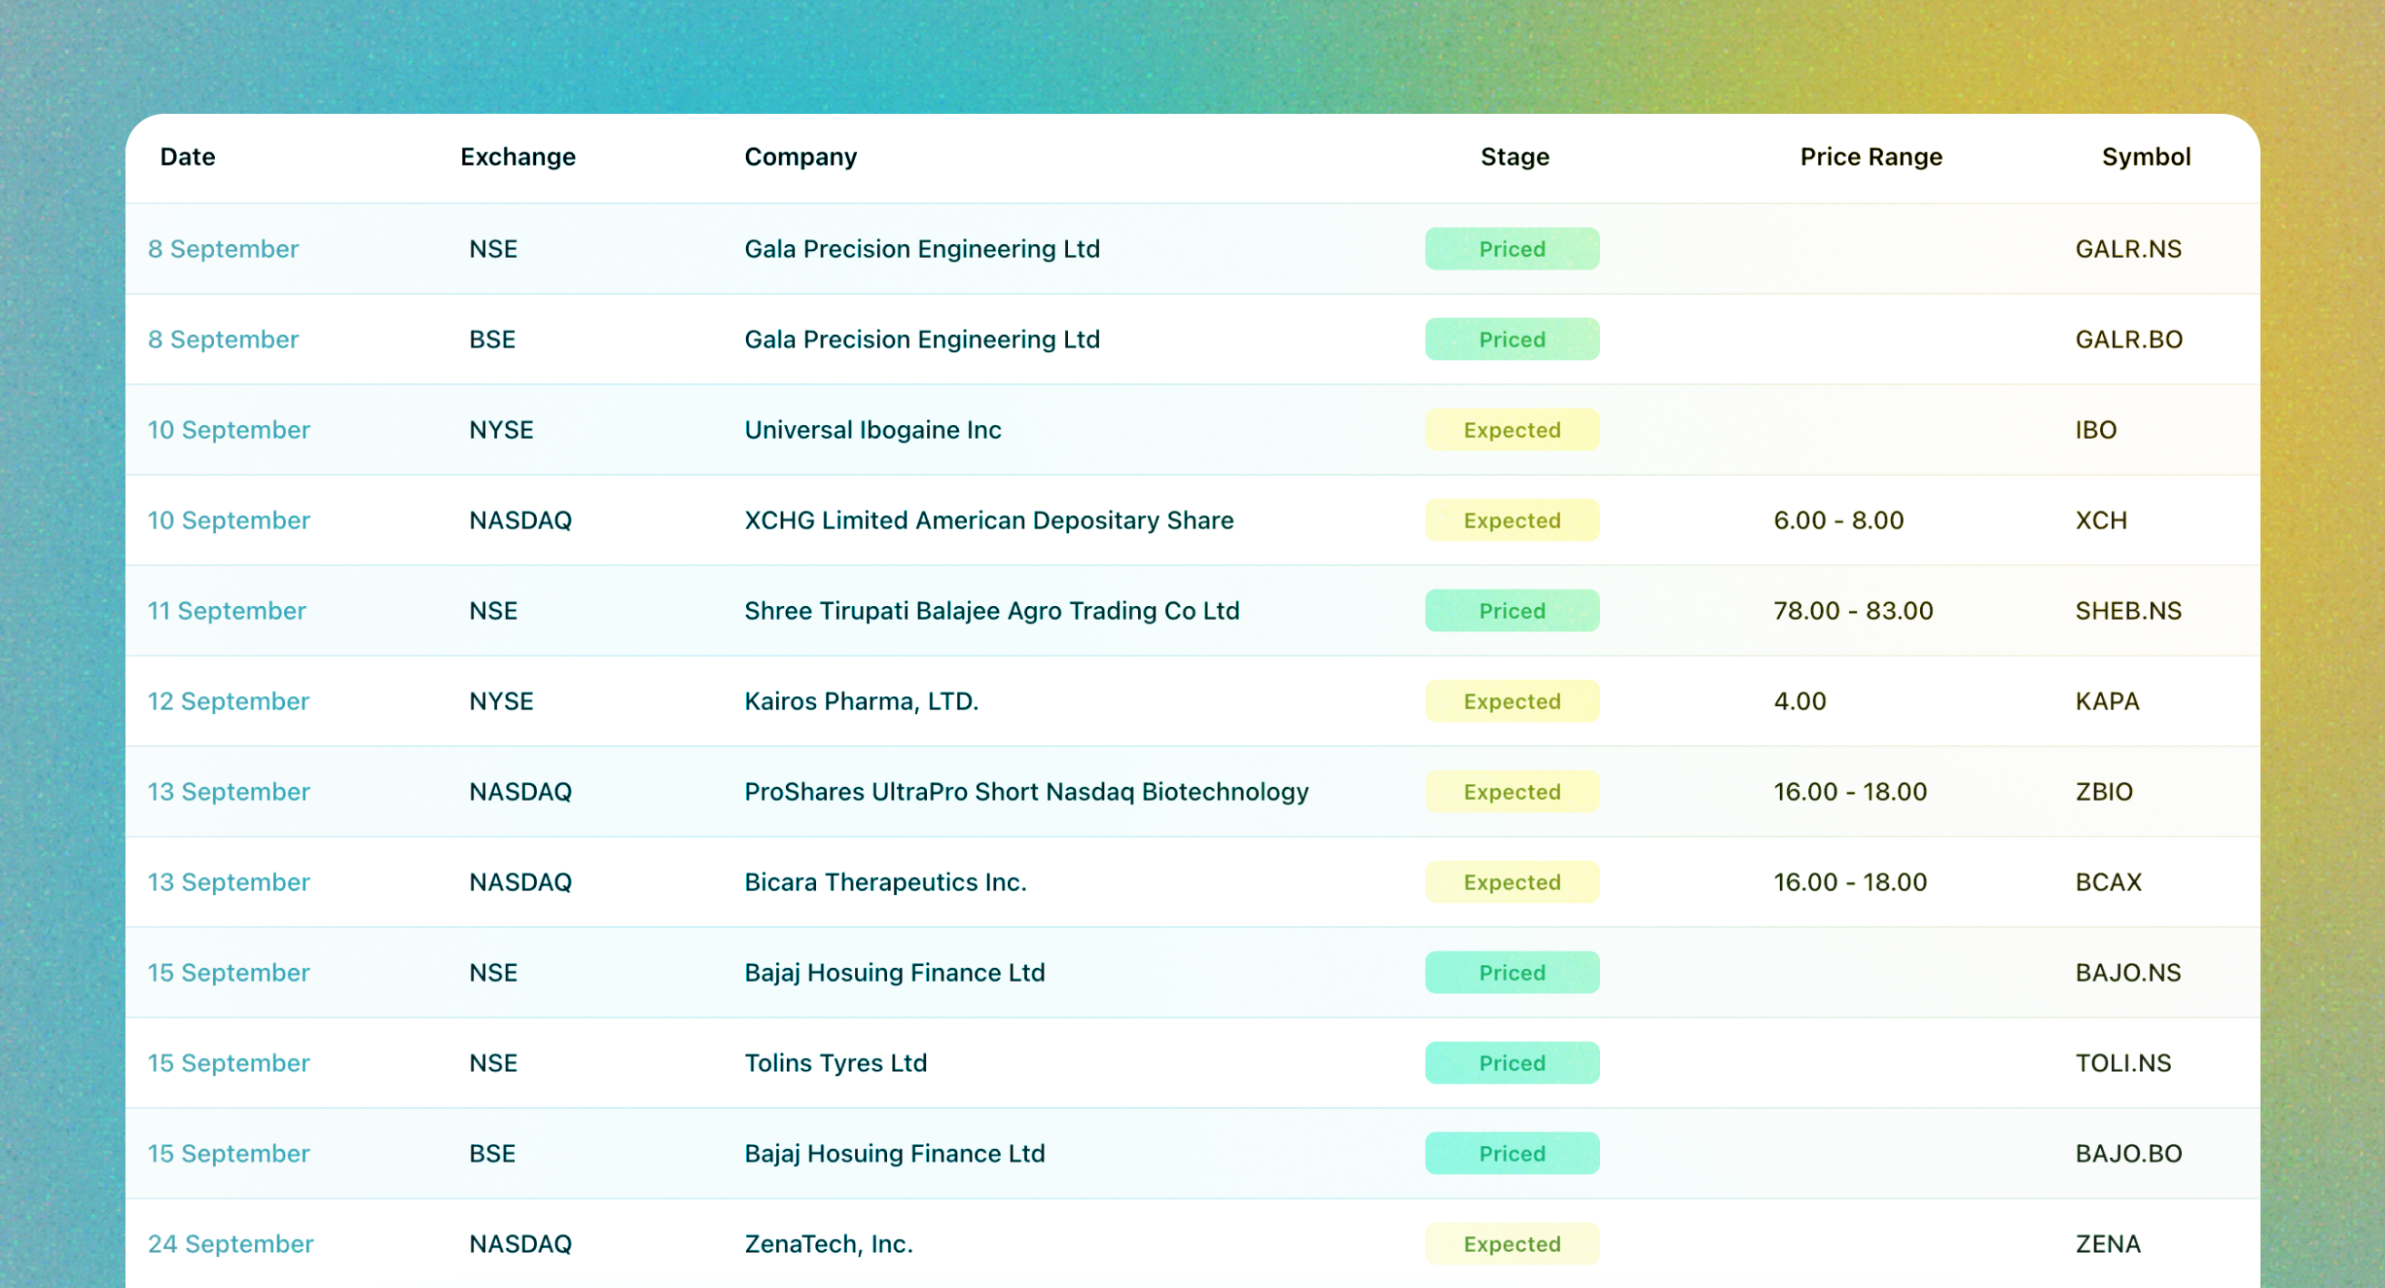Screen dimensions: 2385x1288
Task: Click Expected badge for ZenaTech
Action: click(1512, 1244)
